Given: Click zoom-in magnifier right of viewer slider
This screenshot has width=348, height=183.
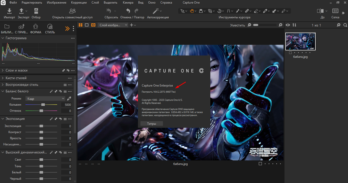Looking at the screenshot, I should point(280,25).
